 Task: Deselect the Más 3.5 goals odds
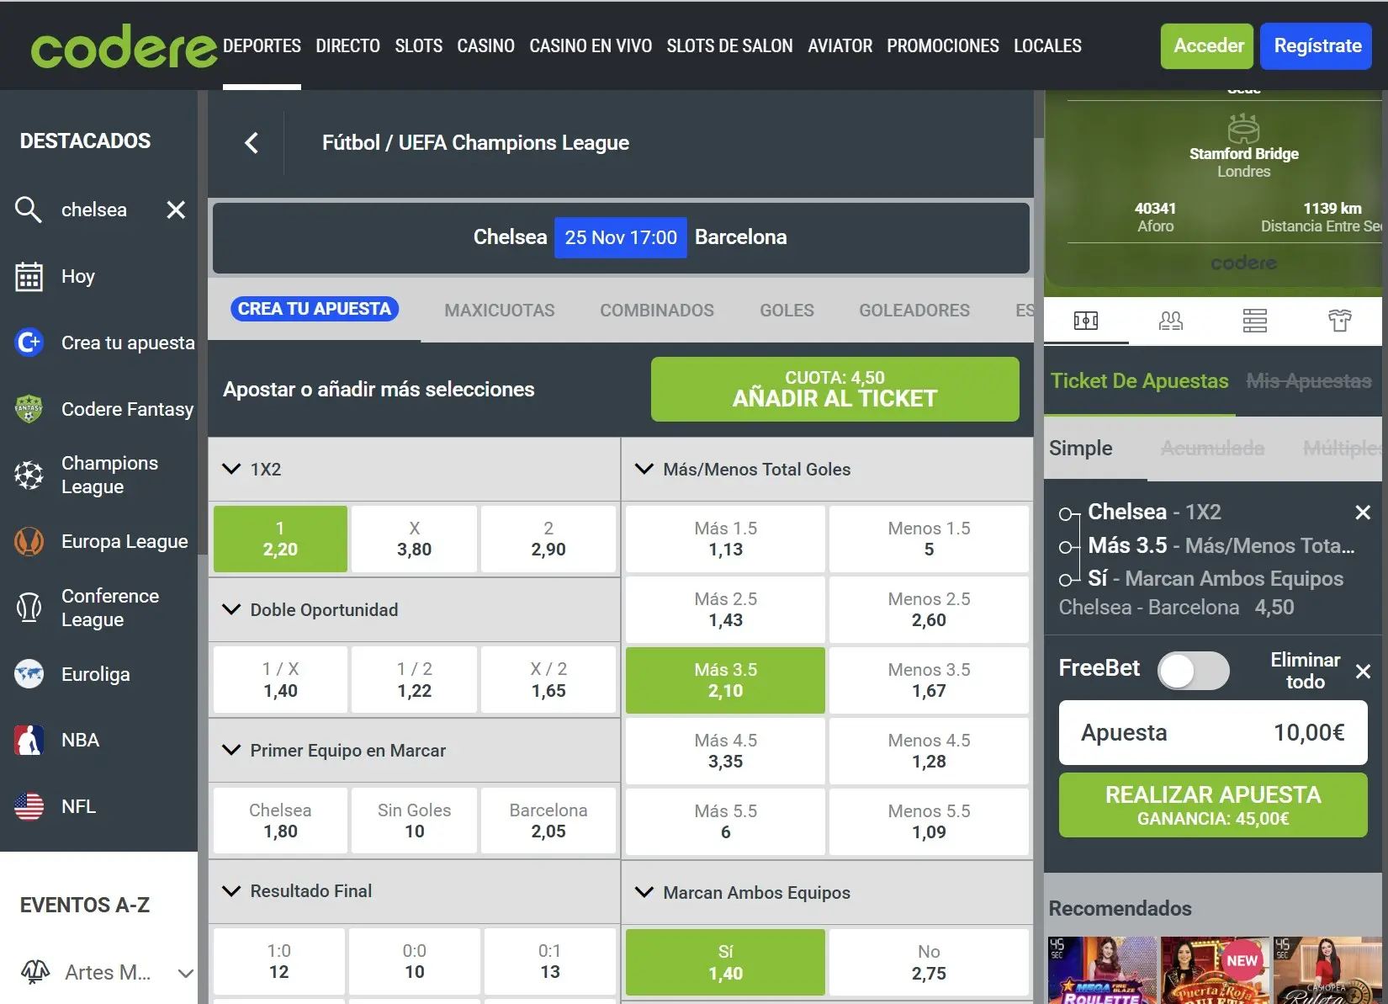point(725,680)
